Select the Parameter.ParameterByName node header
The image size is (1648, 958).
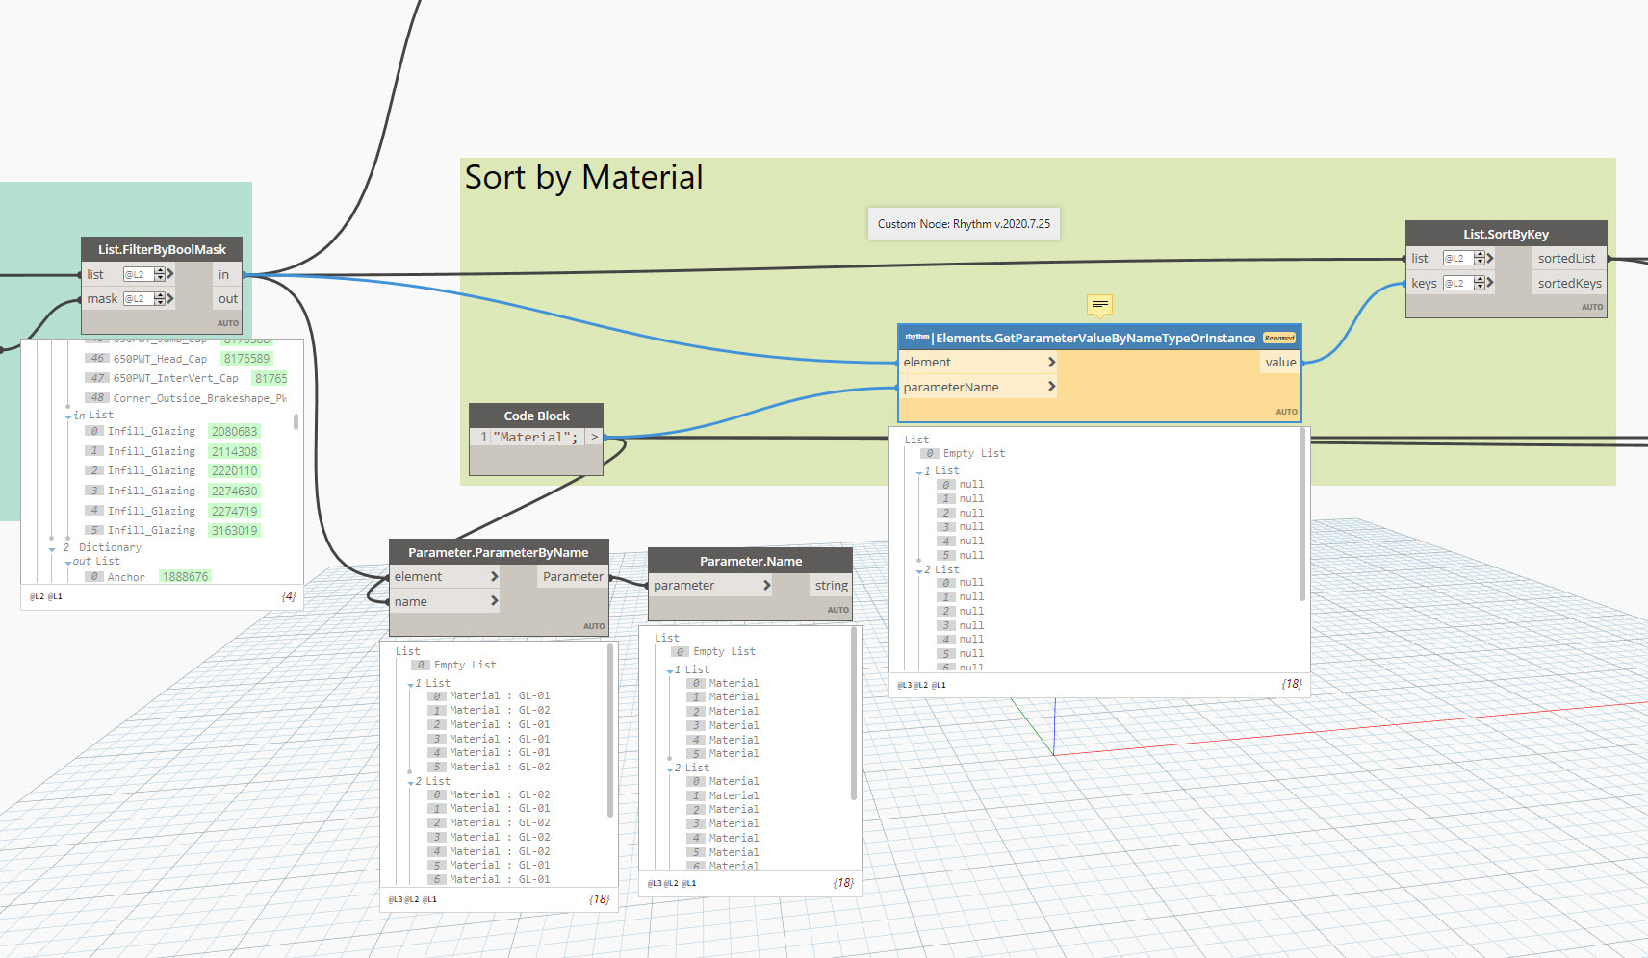[499, 552]
